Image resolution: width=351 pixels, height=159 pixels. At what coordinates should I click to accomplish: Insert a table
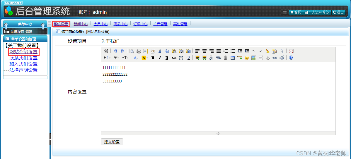[233, 58]
